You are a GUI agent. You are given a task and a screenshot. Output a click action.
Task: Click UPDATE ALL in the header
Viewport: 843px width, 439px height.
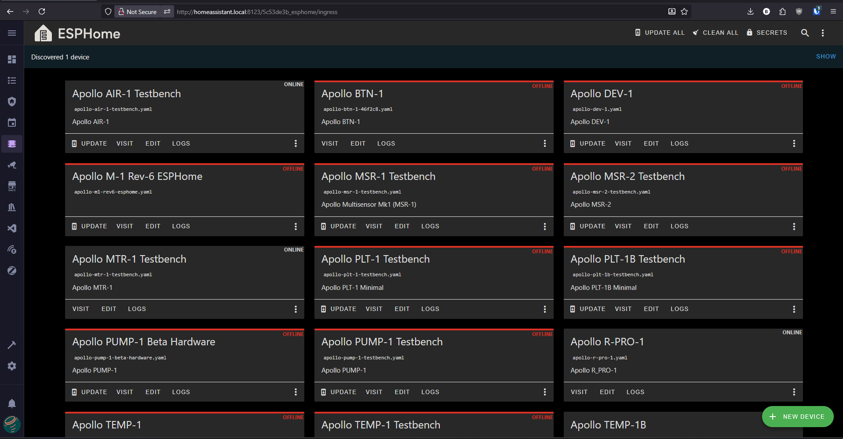[x=660, y=33]
